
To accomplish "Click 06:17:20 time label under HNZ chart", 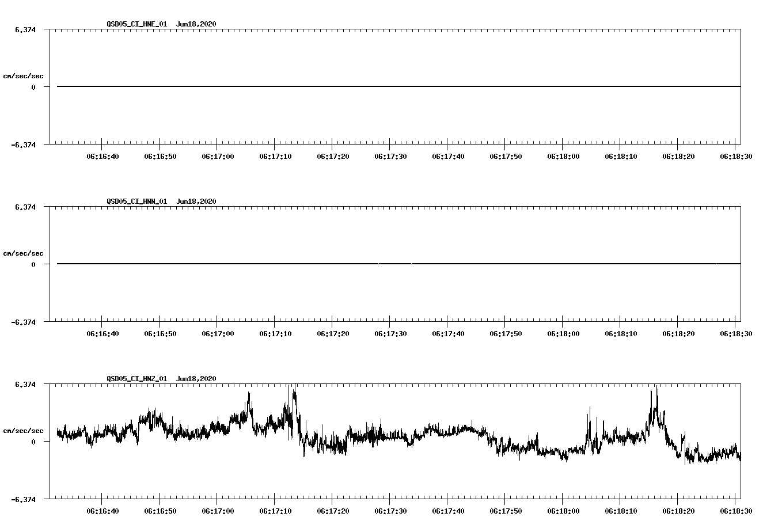I will click(x=333, y=511).
